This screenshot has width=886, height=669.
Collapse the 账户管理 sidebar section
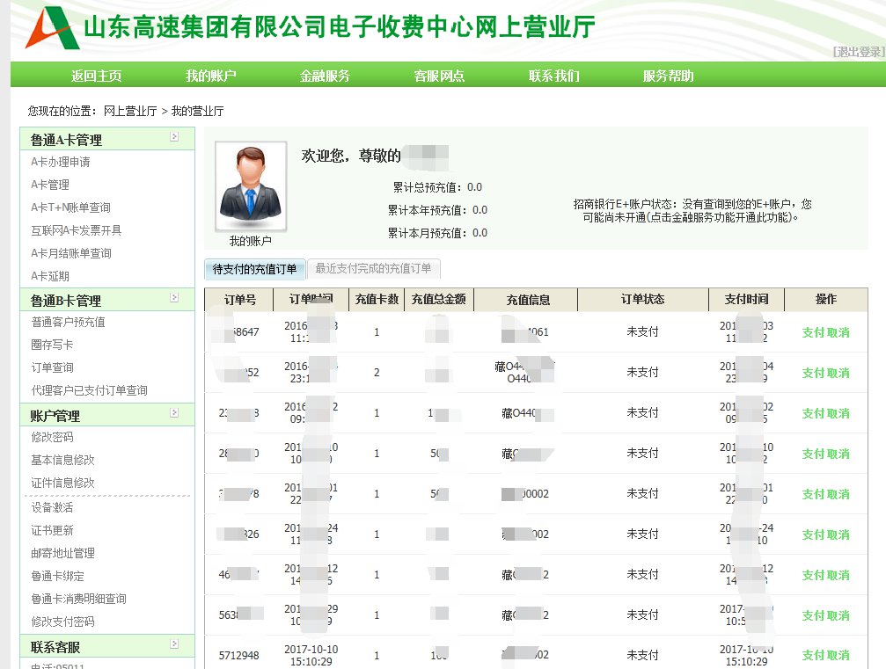pos(174,413)
